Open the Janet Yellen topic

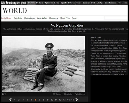tap(42, 18)
